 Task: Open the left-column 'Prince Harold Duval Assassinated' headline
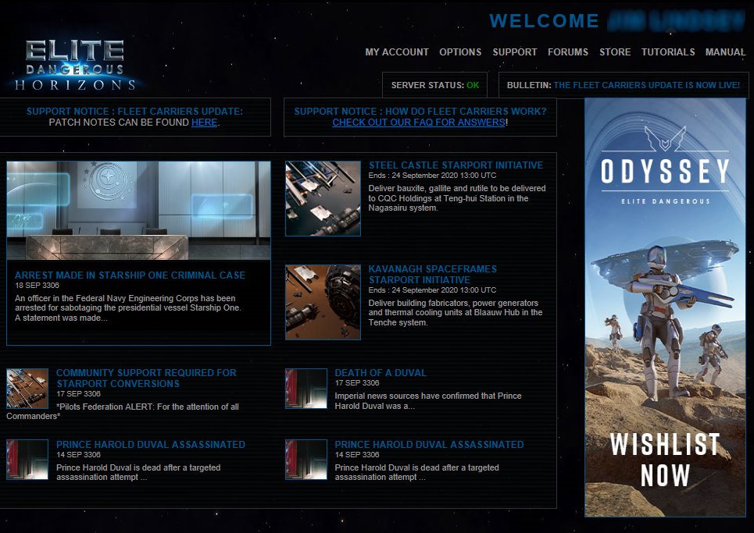[x=151, y=445]
